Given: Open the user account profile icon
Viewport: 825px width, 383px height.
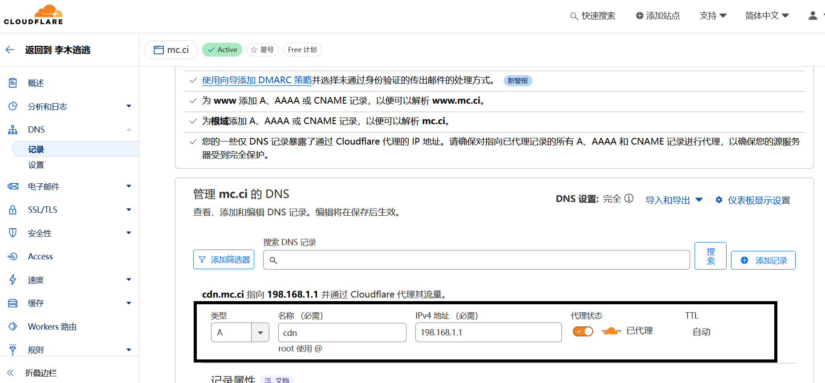Looking at the screenshot, I should 813,16.
